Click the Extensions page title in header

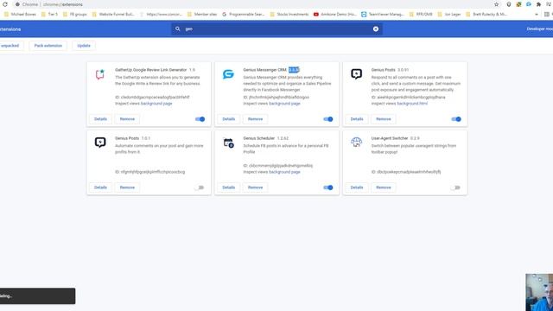10,29
